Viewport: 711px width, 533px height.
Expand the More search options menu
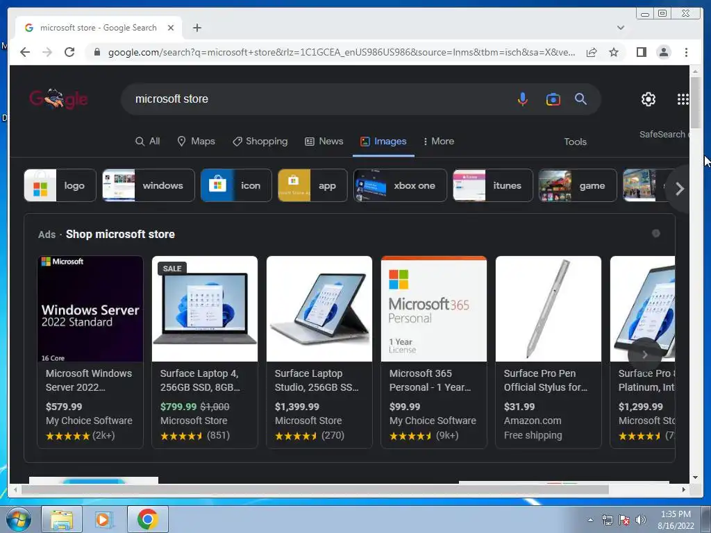tap(439, 142)
